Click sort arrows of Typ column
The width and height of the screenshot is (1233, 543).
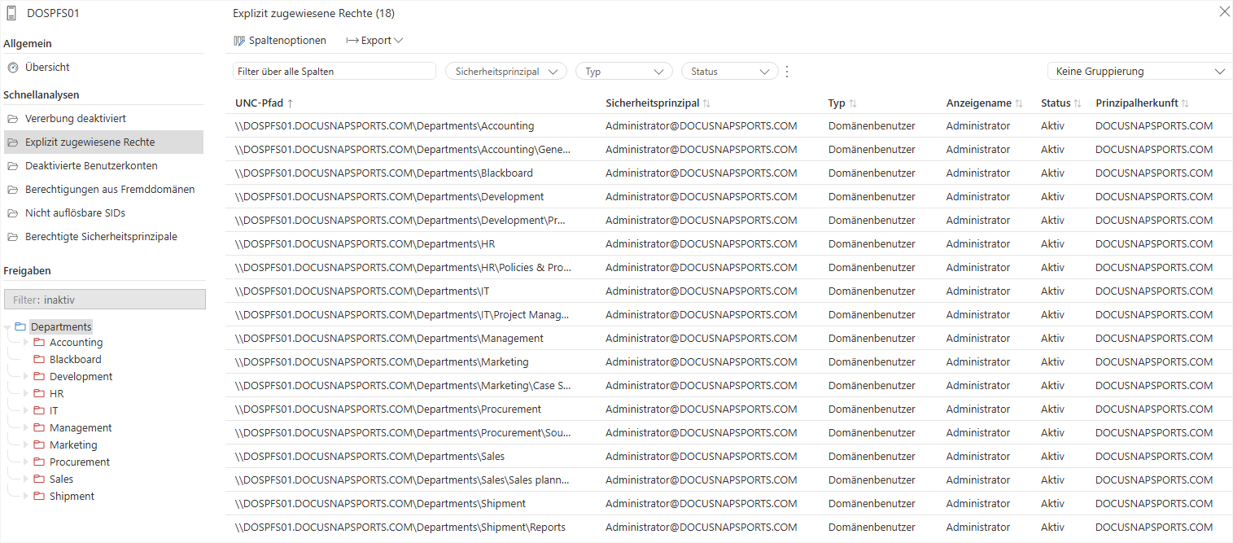click(x=853, y=103)
